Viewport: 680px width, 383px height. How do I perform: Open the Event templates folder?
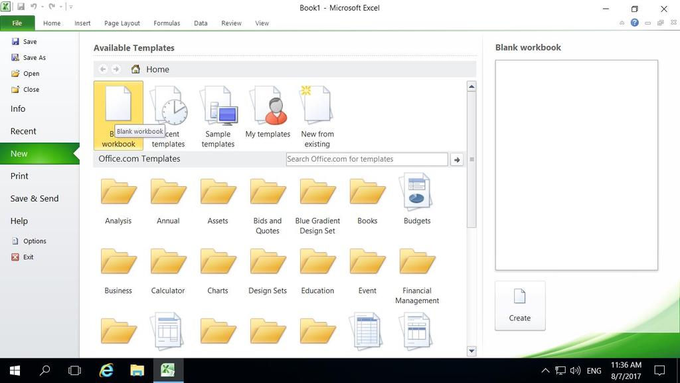[367, 271]
